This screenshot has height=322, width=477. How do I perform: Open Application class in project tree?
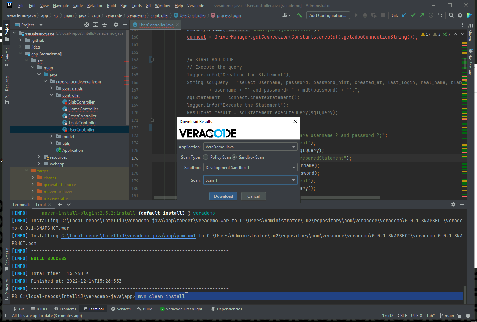pyautogui.click(x=73, y=150)
